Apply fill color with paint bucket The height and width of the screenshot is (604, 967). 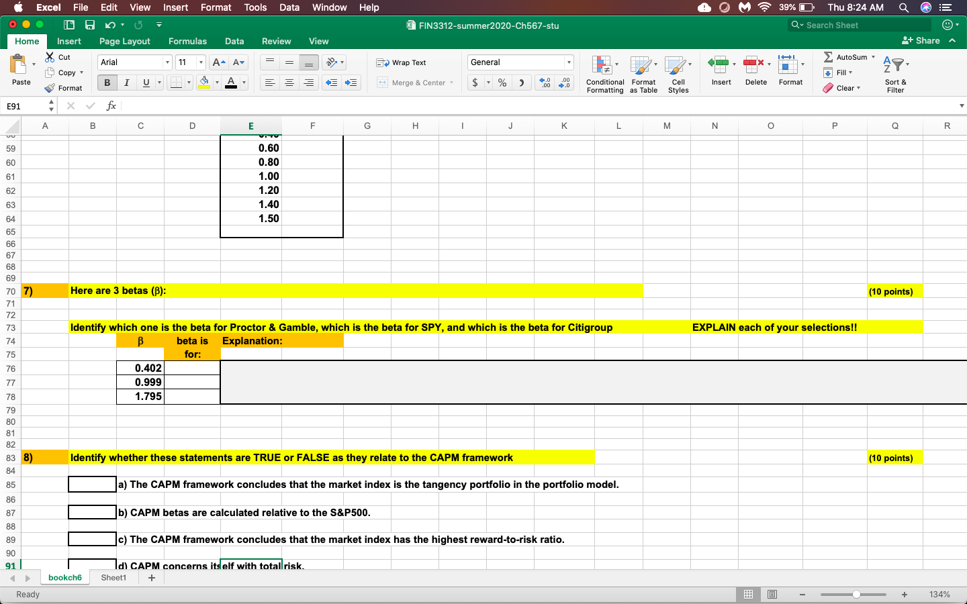205,83
